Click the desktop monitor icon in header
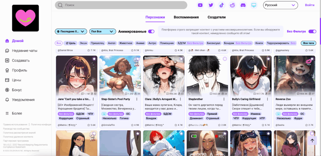This screenshot has height=156, width=321. pos(254,5)
